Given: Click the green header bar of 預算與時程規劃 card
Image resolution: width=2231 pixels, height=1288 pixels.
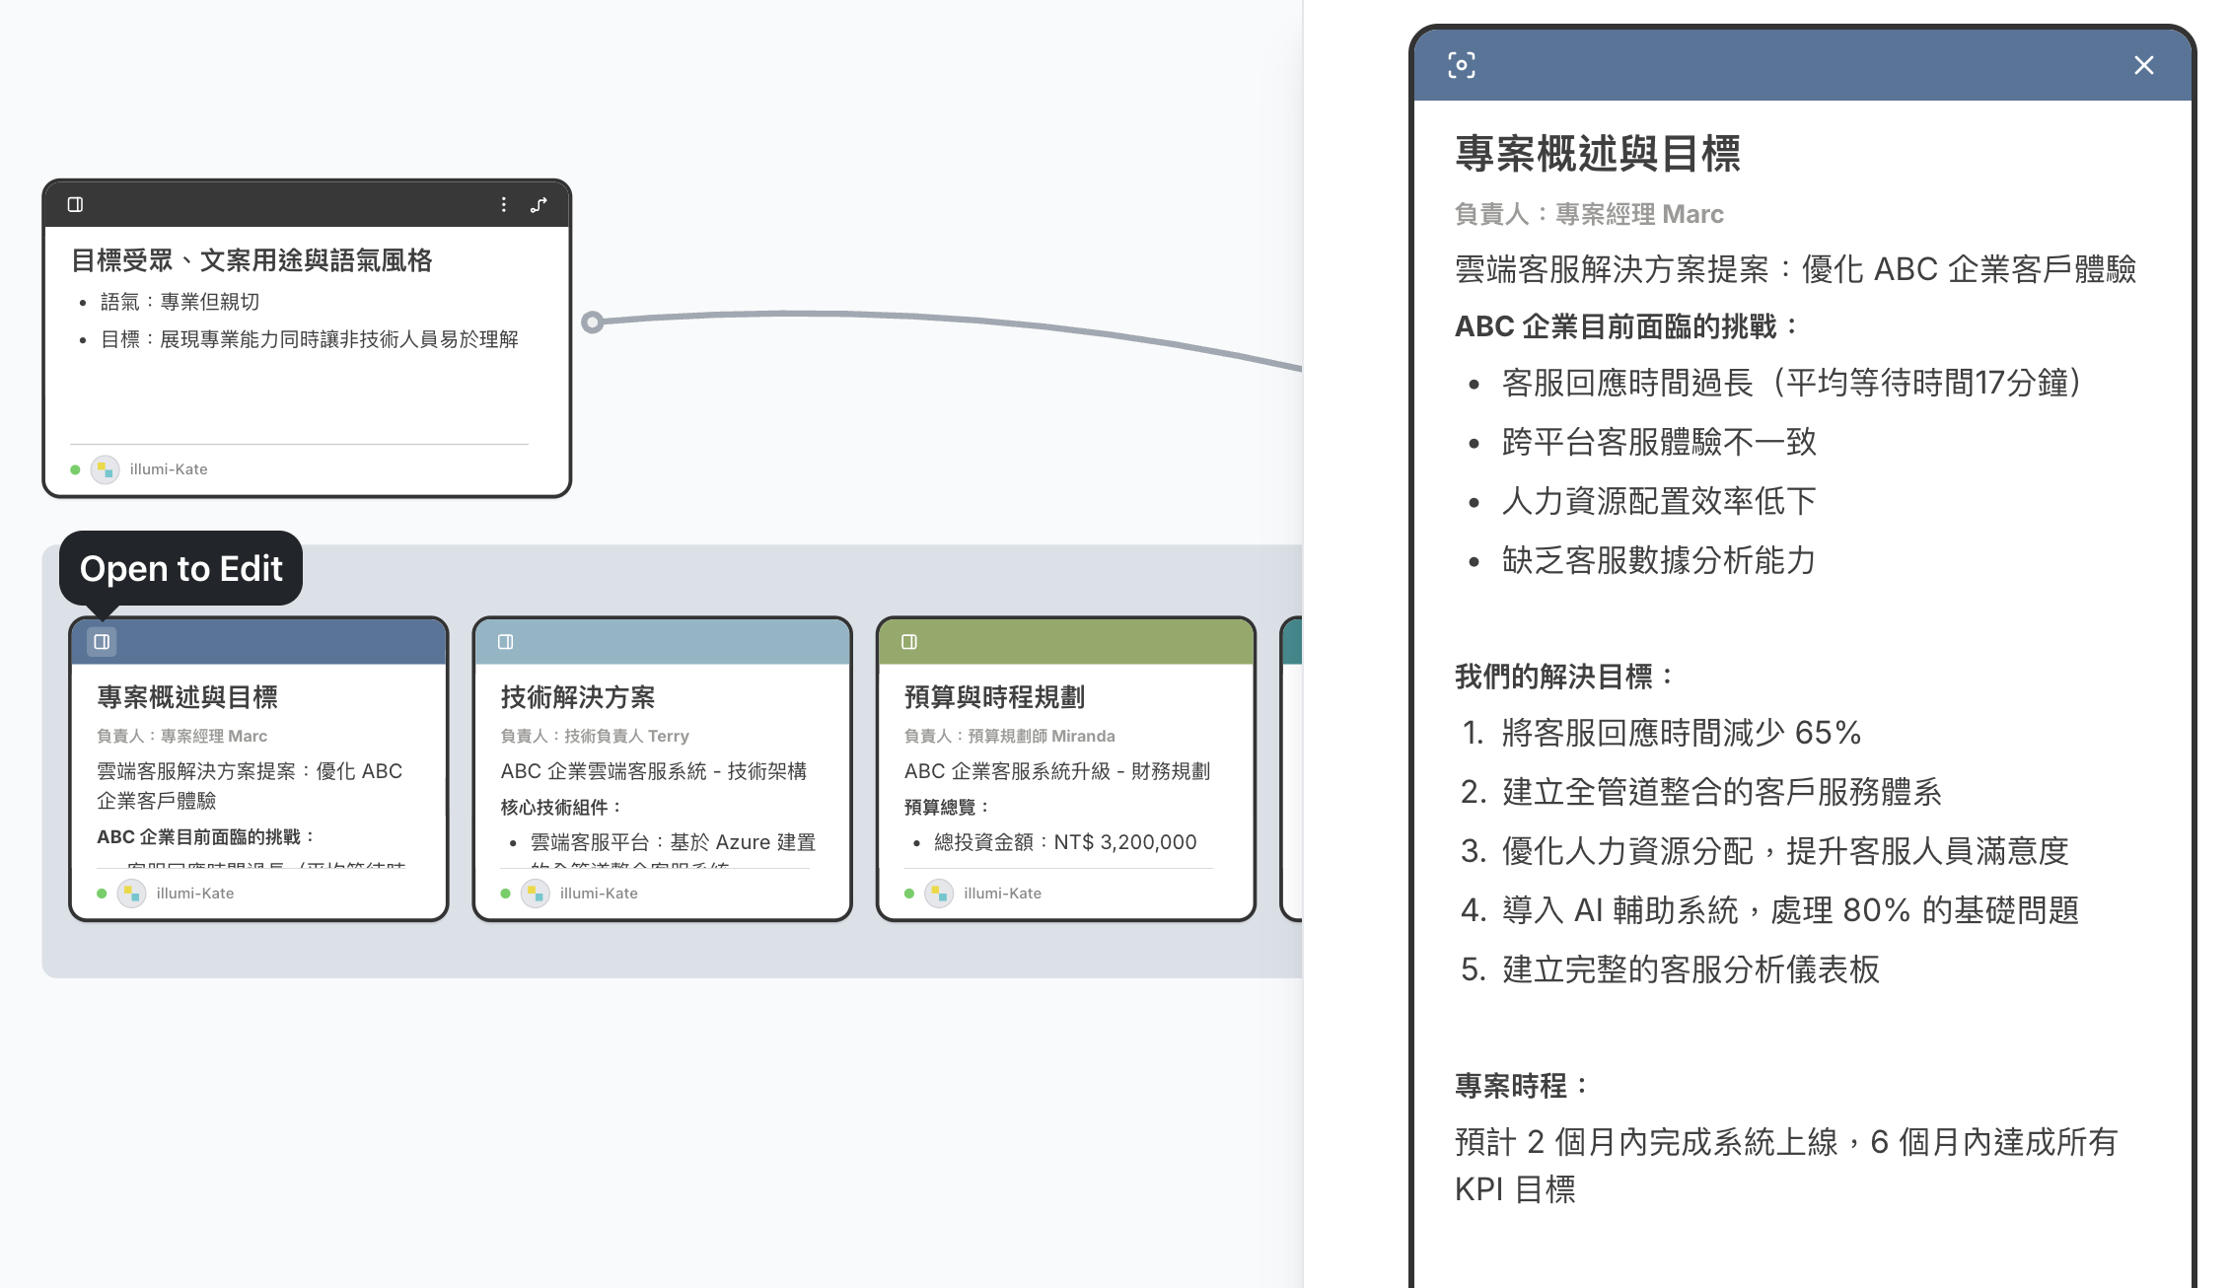Looking at the screenshot, I should tap(1085, 642).
